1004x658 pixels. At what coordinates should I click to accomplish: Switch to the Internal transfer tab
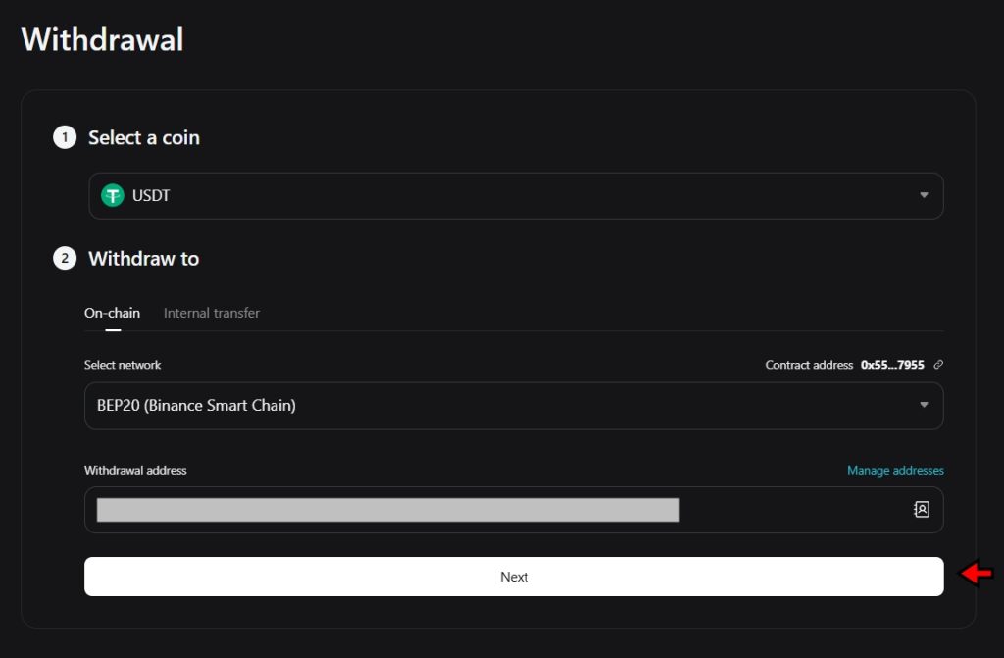(x=211, y=312)
